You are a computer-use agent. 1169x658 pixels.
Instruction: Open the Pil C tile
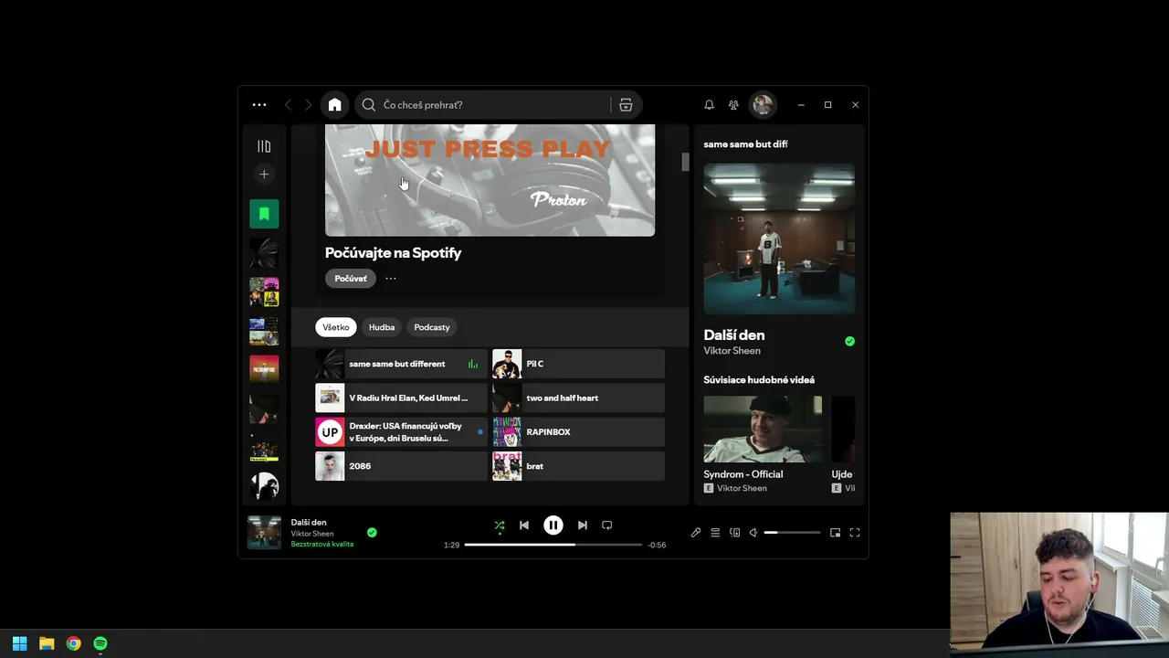[578, 364]
